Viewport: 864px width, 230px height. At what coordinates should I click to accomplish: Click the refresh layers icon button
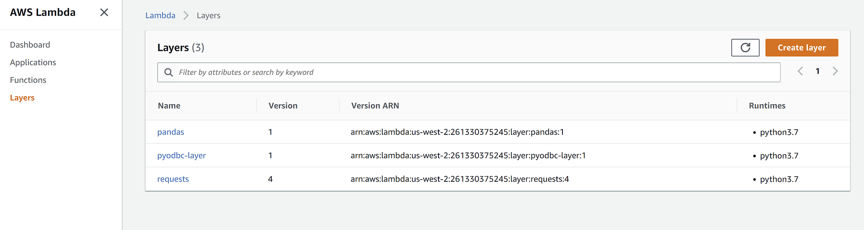point(745,47)
